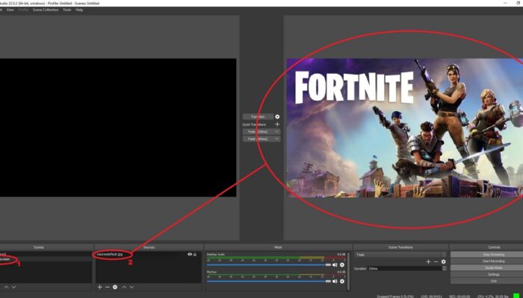Image resolution: width=523 pixels, height=298 pixels.
Task: Open the Scene Collection menu
Action: click(46, 10)
